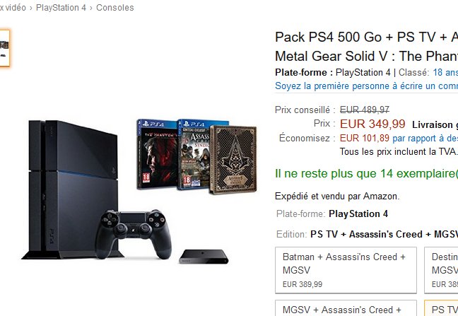Go to the Consoles breadcrumb category

[114, 8]
